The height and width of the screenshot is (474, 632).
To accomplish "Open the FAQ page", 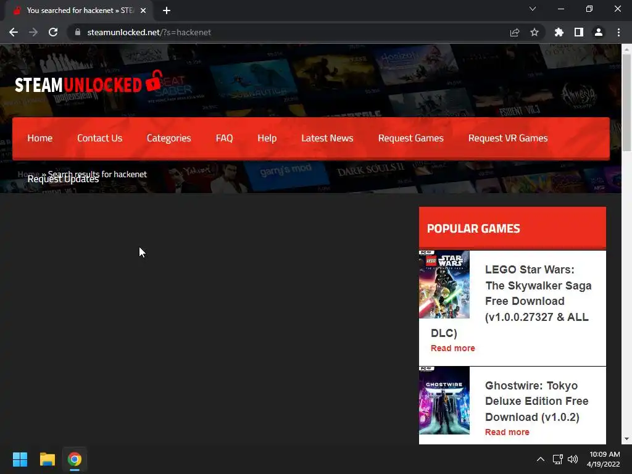I will click(224, 138).
